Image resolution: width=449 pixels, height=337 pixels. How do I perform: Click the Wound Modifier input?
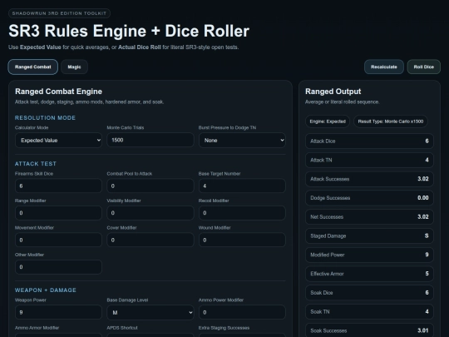[x=242, y=240]
